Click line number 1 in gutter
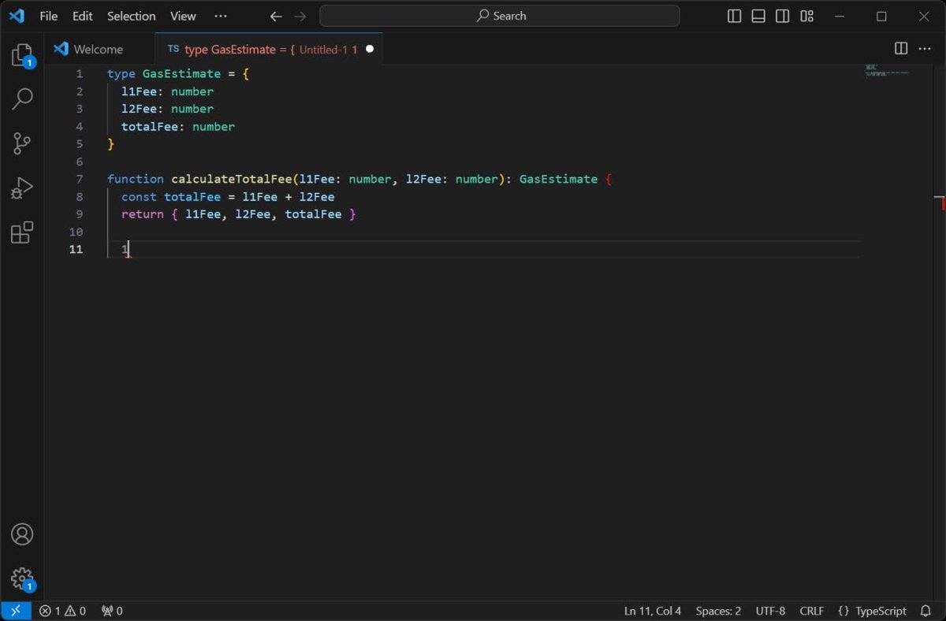This screenshot has width=946, height=621. pyautogui.click(x=79, y=74)
